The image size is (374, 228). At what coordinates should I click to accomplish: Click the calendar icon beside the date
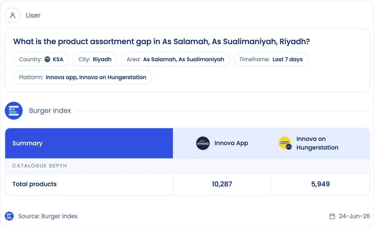(332, 216)
